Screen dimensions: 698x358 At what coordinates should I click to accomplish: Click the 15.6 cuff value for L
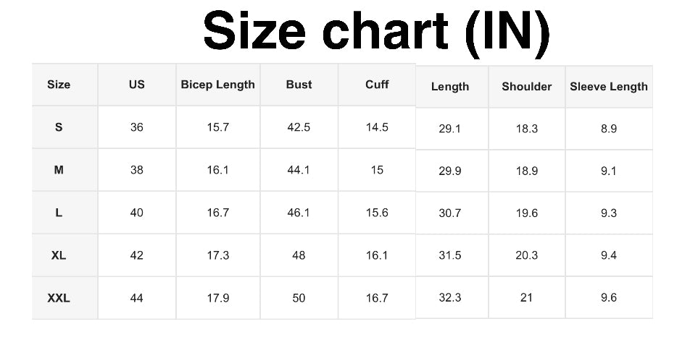point(377,213)
